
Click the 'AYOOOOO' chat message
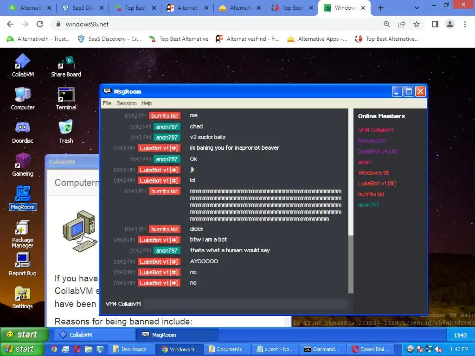[x=204, y=261]
